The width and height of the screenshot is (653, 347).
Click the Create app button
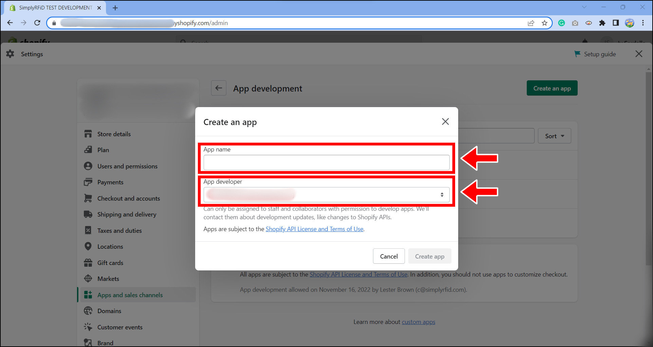click(x=430, y=256)
